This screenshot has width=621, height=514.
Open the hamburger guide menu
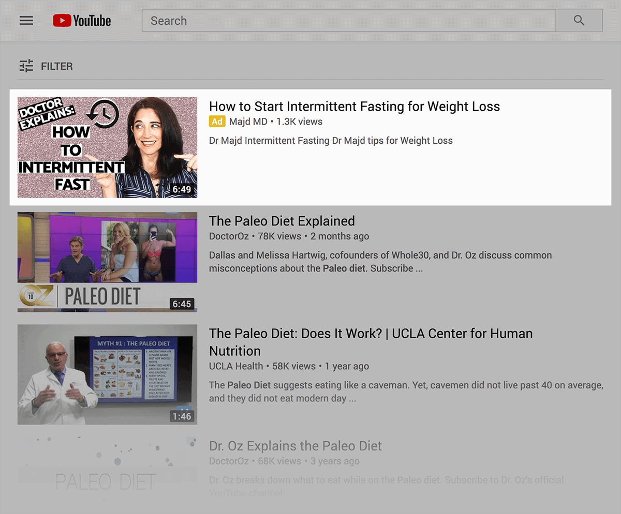coord(26,21)
